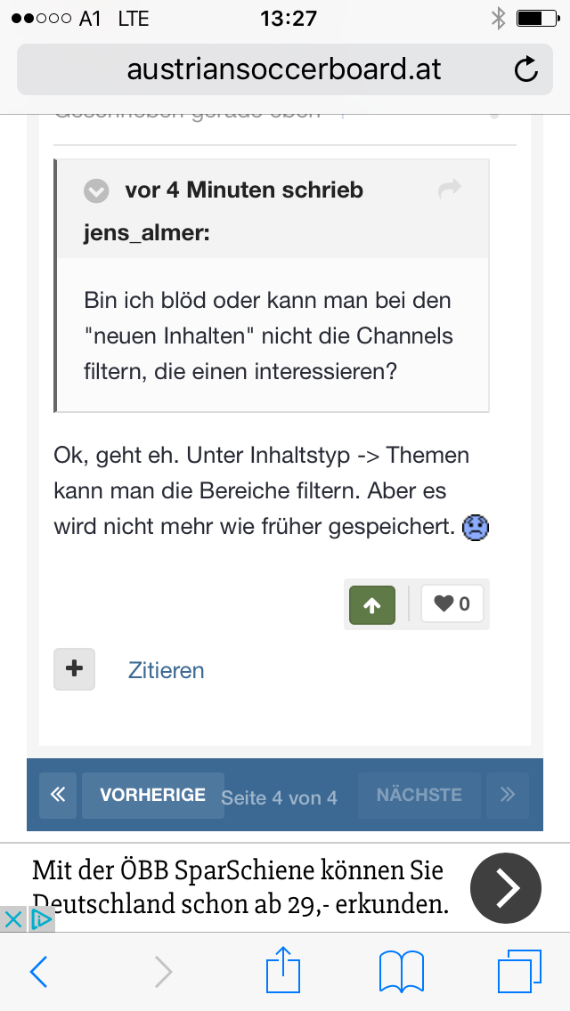Jump to the quoted post via arrow

tap(450, 189)
